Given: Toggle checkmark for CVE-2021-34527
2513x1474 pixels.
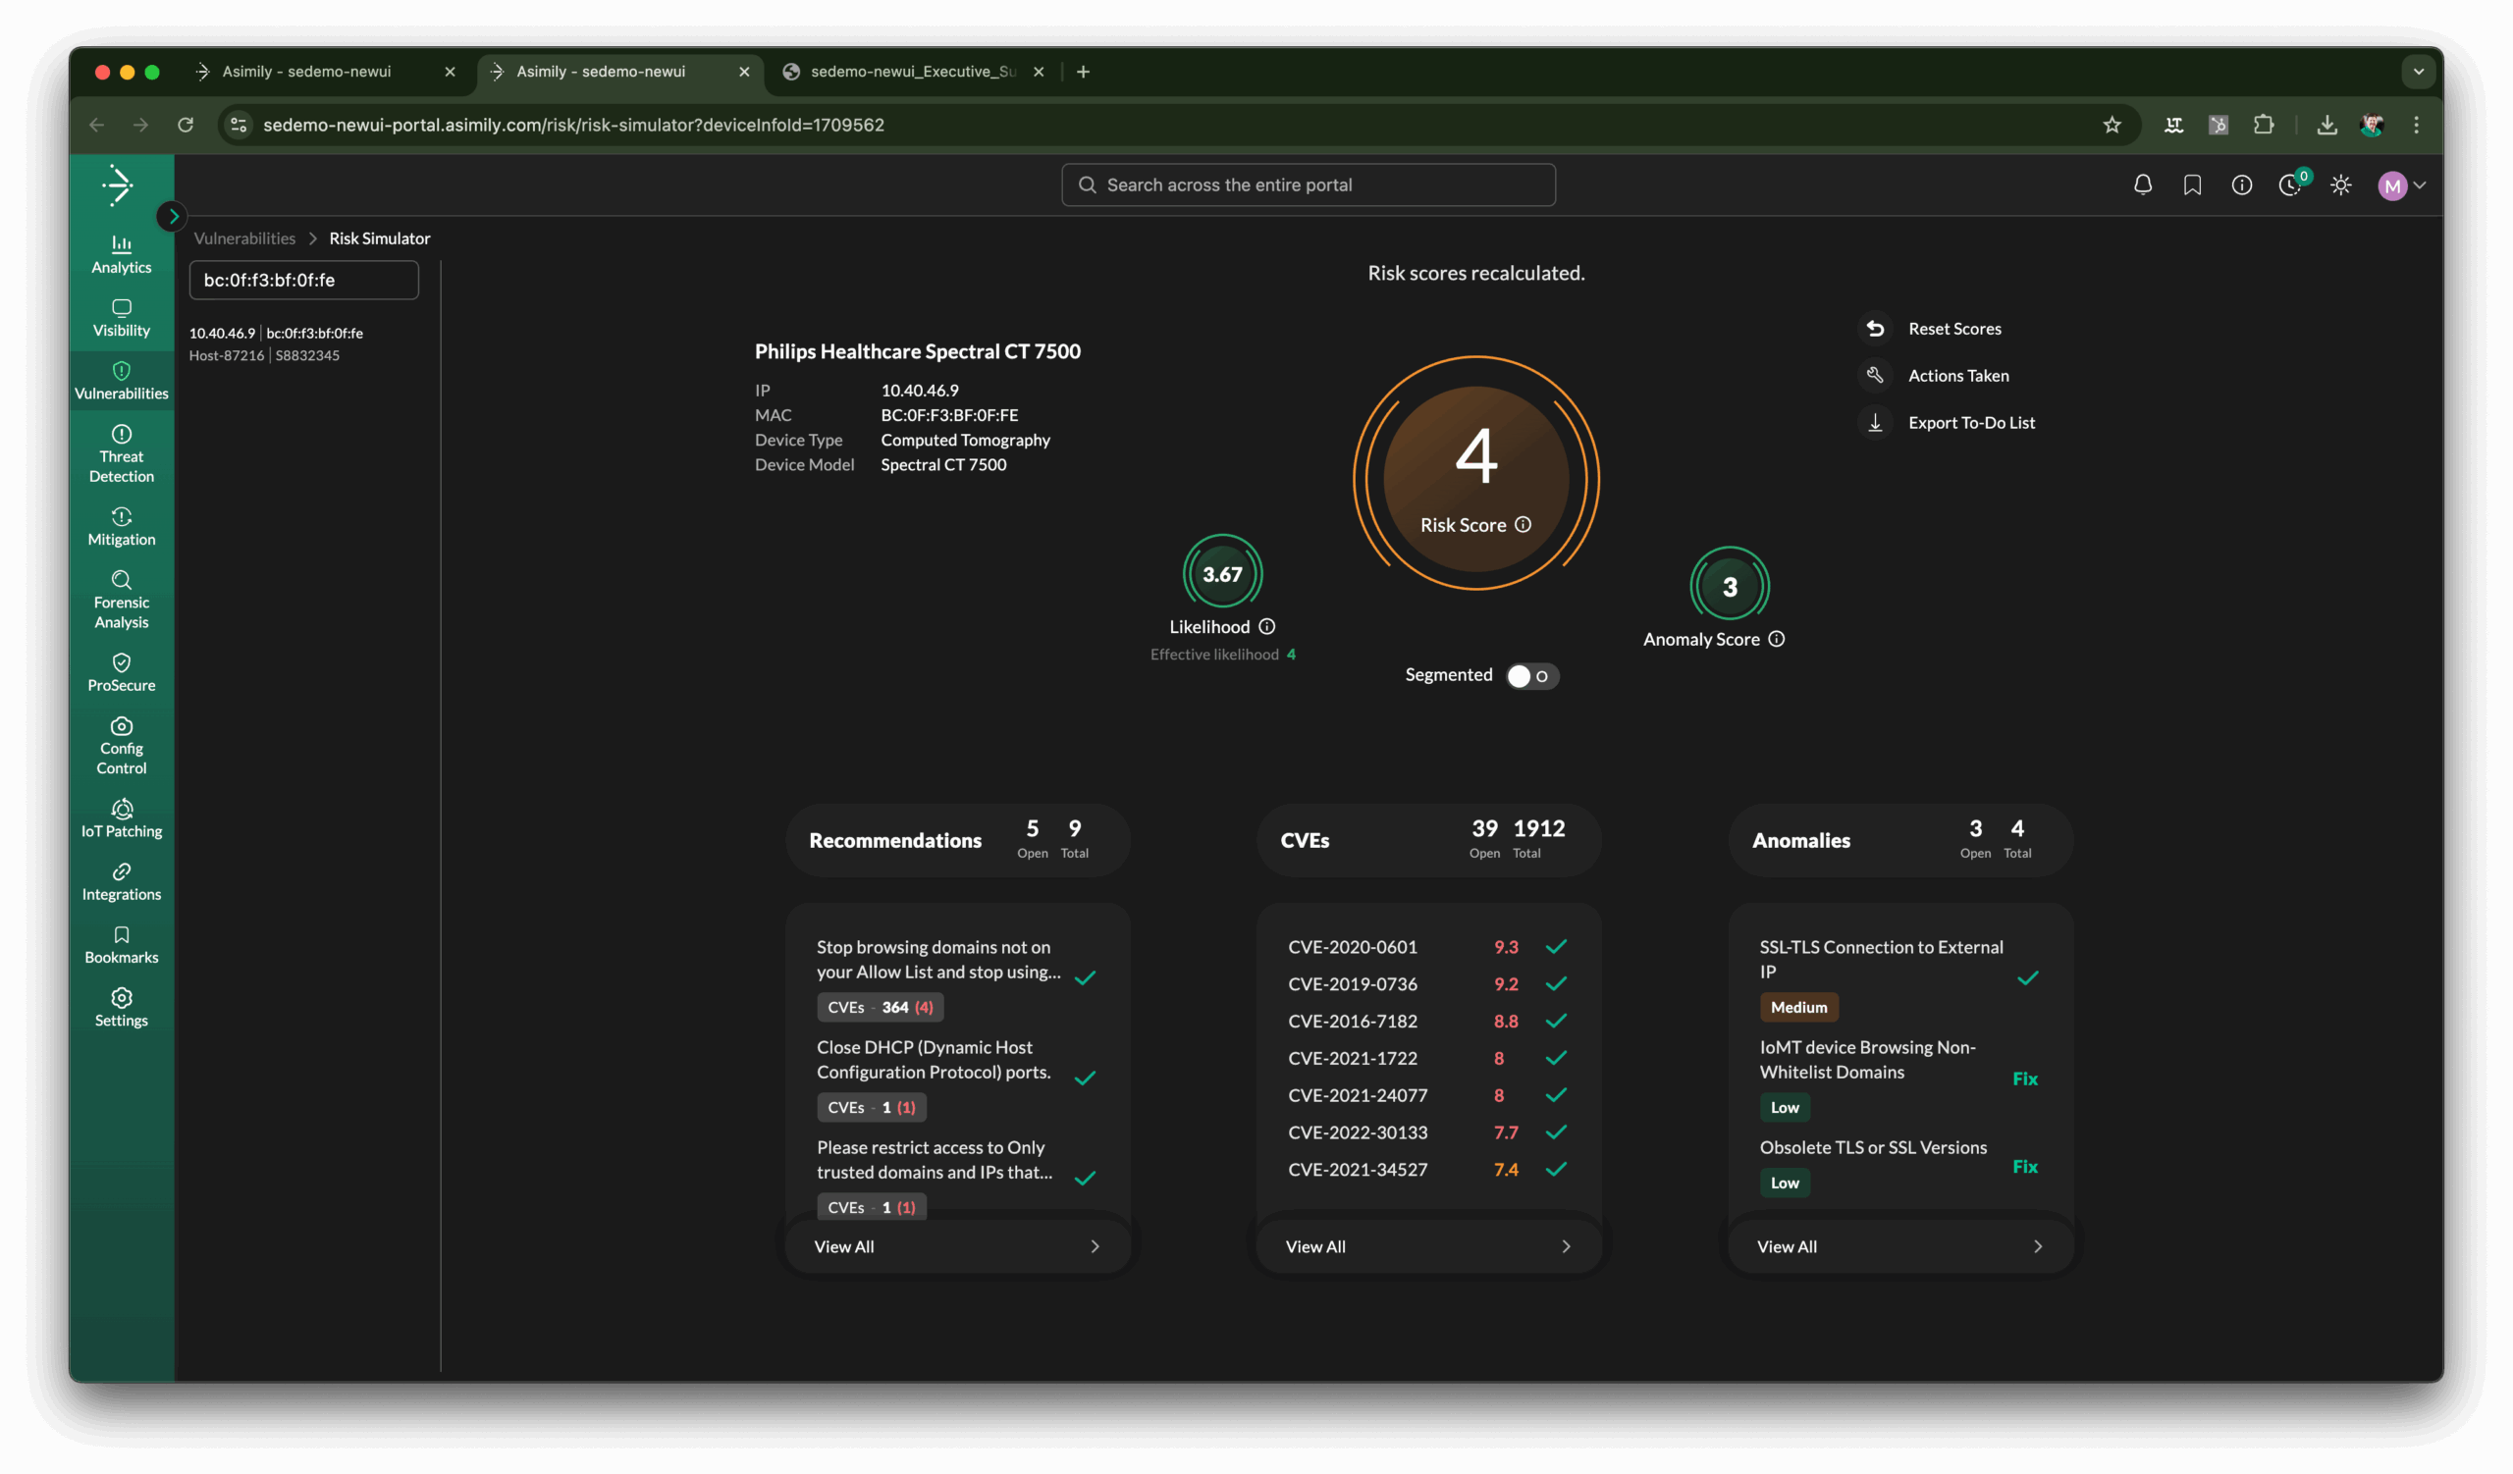Looking at the screenshot, I should click(1556, 1170).
